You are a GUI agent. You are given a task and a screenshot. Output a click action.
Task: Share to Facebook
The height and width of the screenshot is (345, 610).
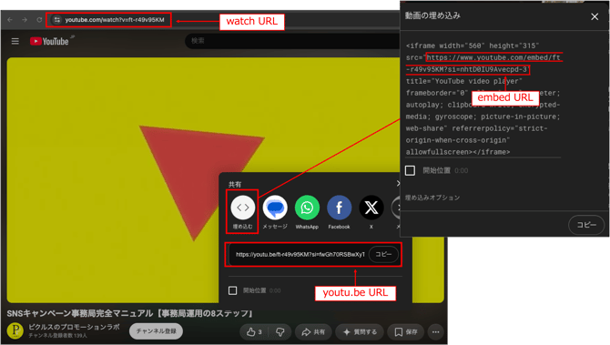pos(339,208)
